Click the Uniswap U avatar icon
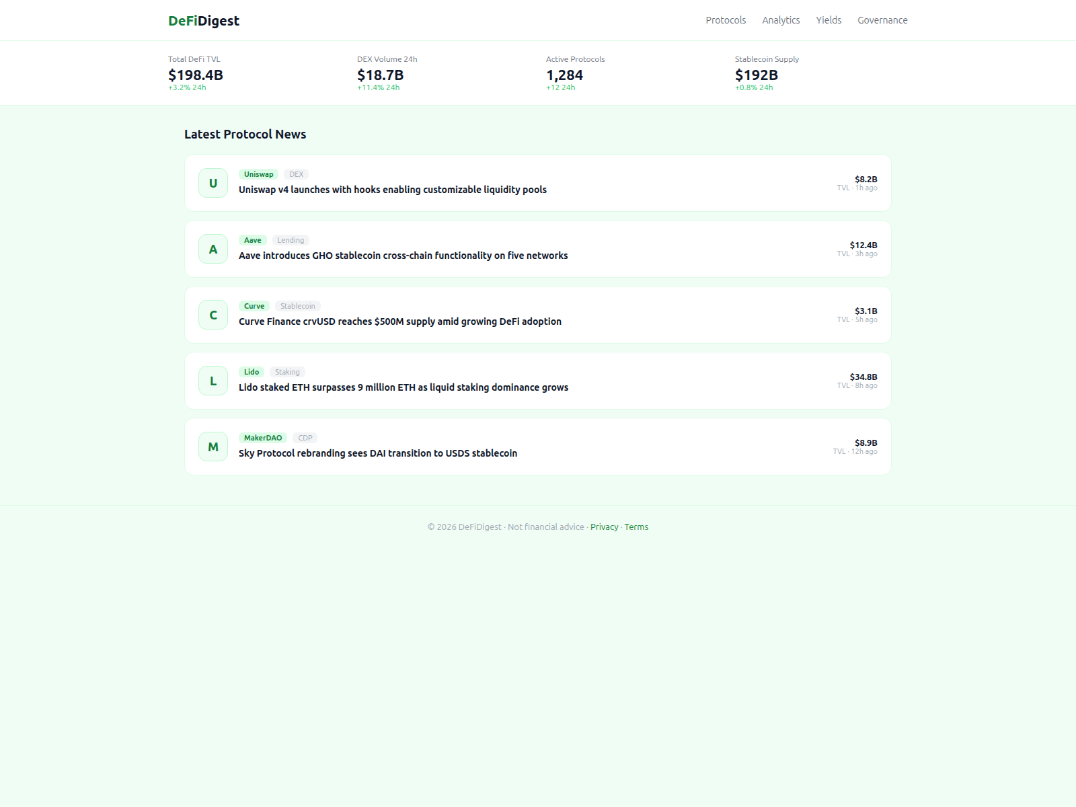Viewport: 1076px width, 807px height. point(213,183)
